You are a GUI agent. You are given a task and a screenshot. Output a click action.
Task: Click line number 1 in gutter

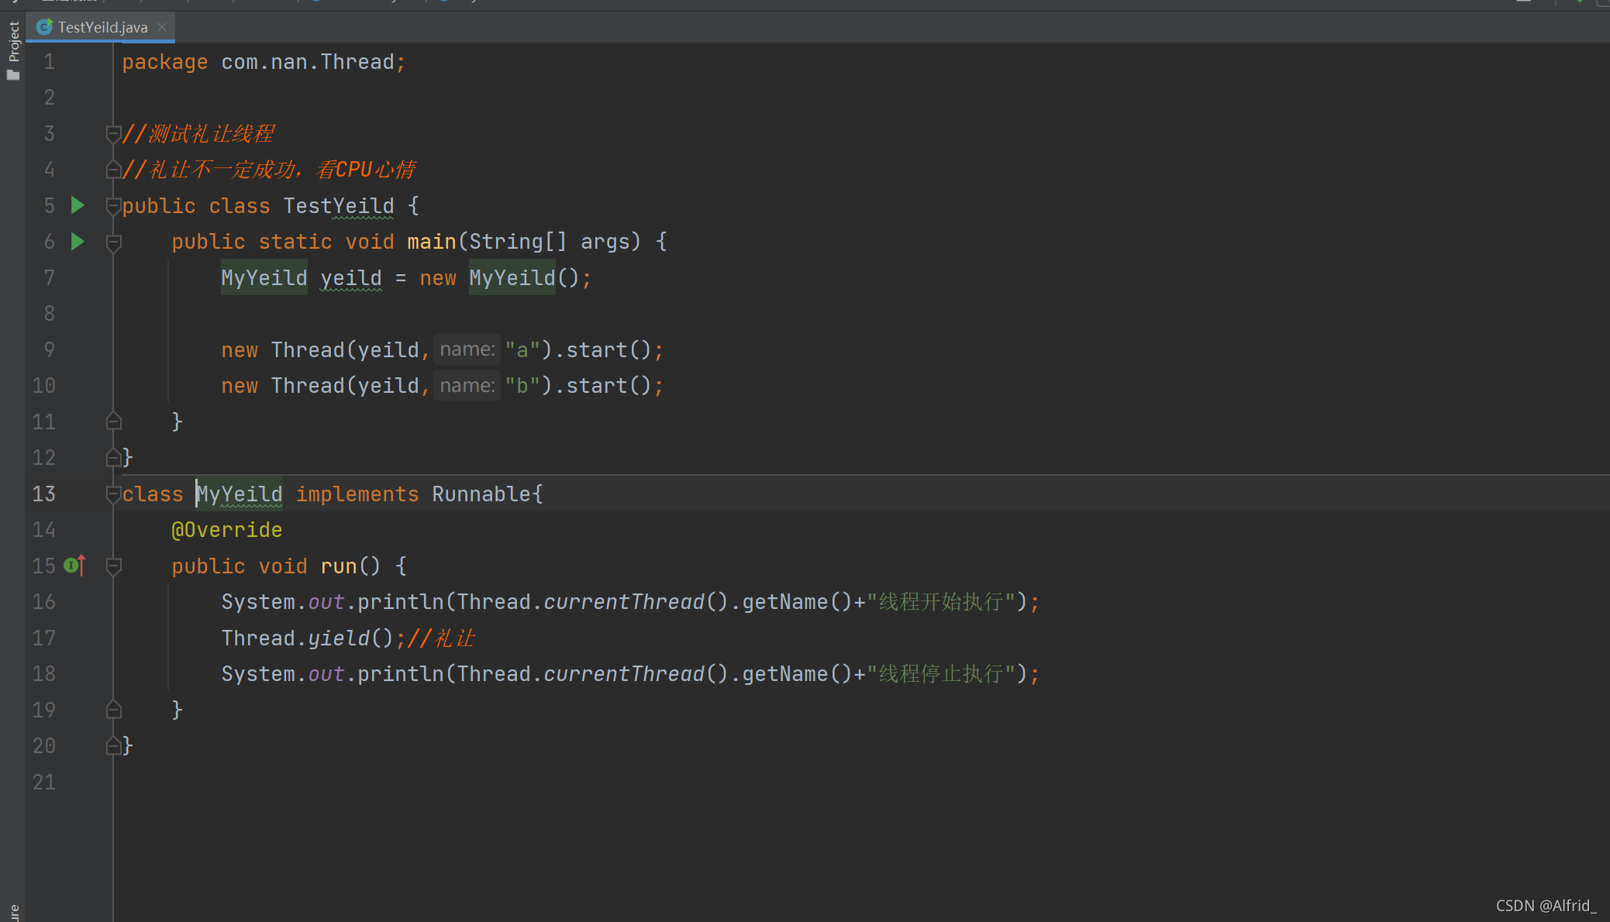pyautogui.click(x=49, y=62)
